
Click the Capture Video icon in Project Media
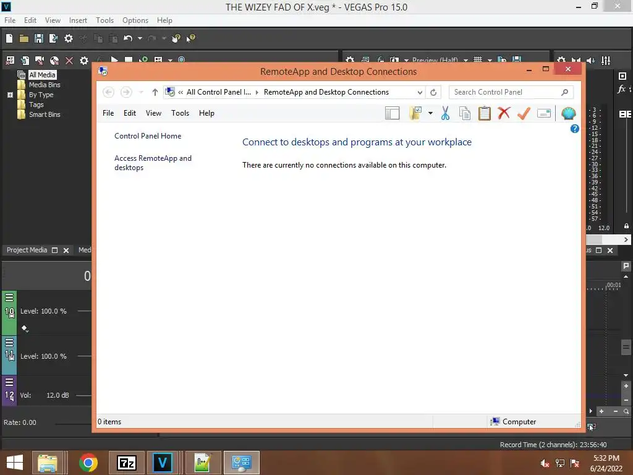pyautogui.click(x=40, y=61)
